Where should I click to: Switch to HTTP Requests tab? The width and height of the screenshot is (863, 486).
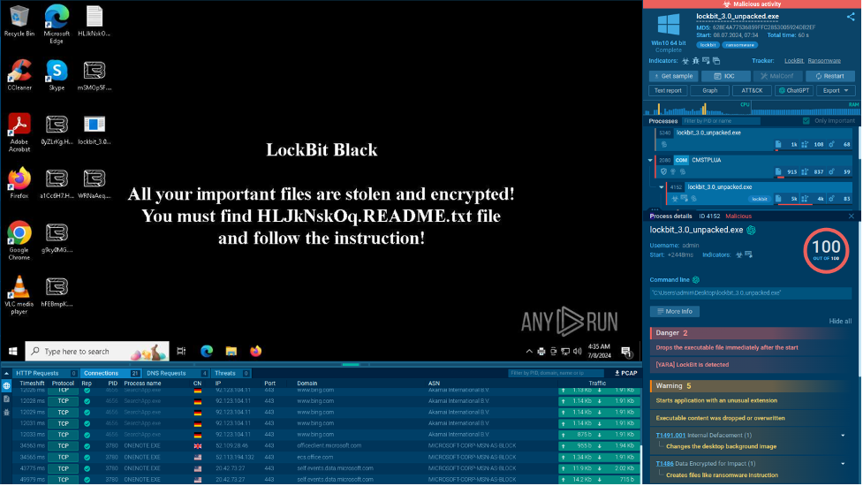click(46, 374)
